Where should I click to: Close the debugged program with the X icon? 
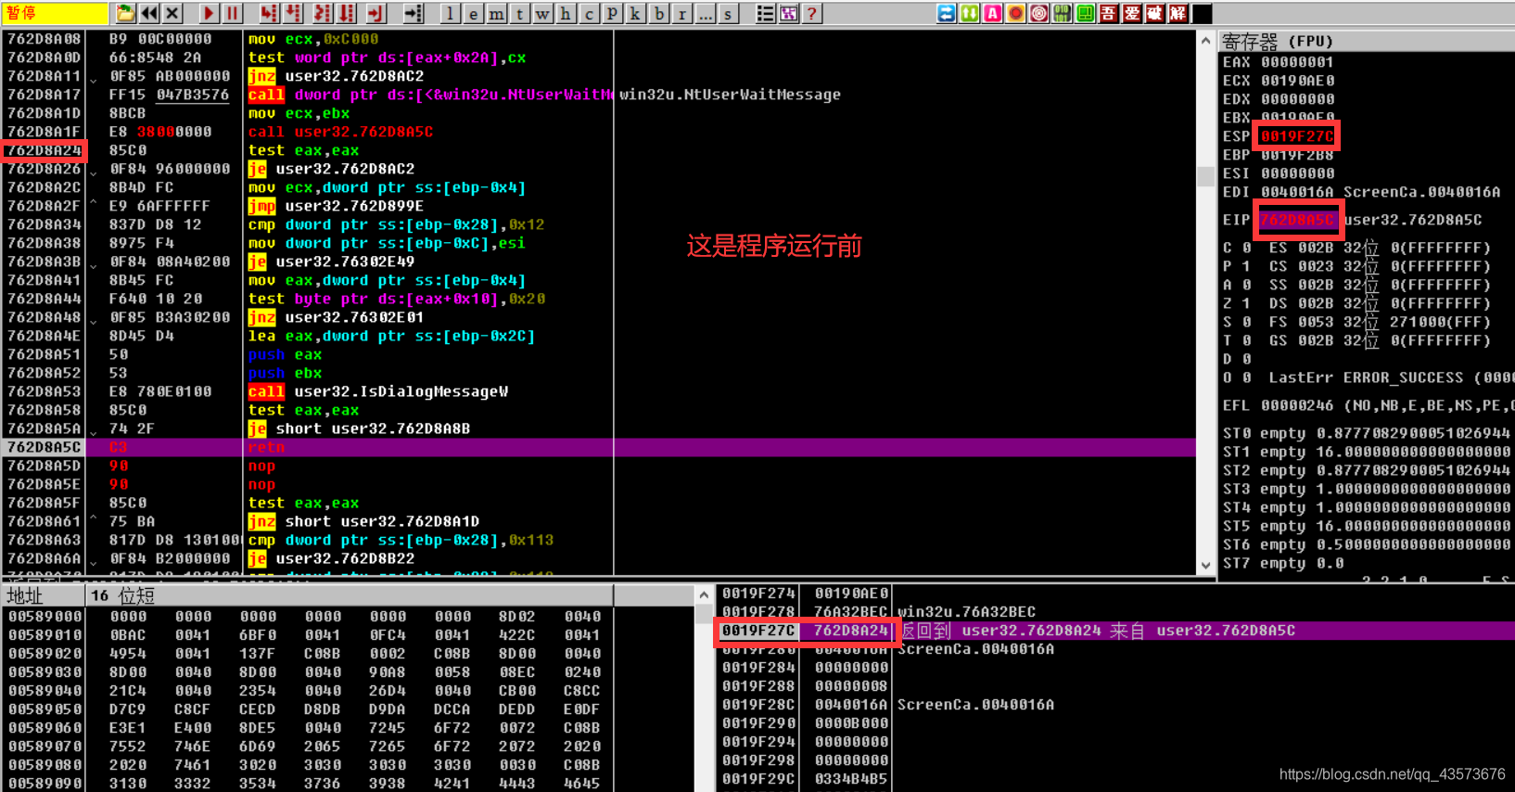(x=172, y=13)
